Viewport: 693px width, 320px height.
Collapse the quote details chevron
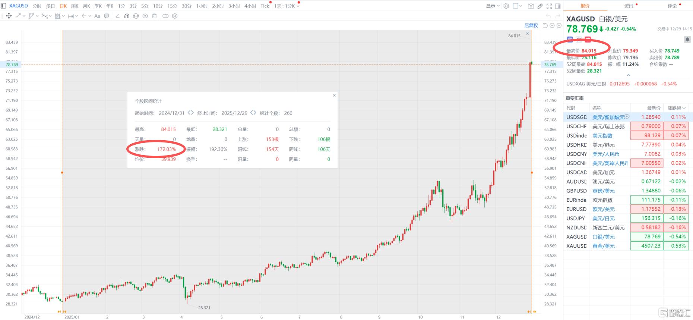point(629,75)
